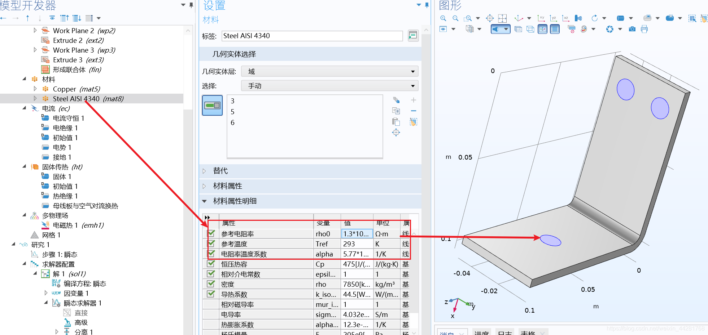Select the Steel AISI 4340 material node
The height and width of the screenshot is (335, 708).
click(88, 99)
